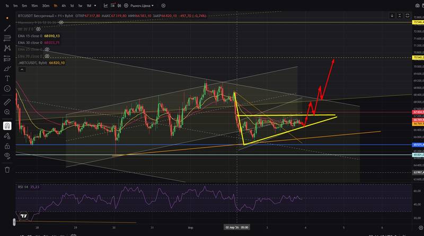The image size is (424, 236).
Task: Switch to the 4h timeframe
Action: click(x=64, y=5)
